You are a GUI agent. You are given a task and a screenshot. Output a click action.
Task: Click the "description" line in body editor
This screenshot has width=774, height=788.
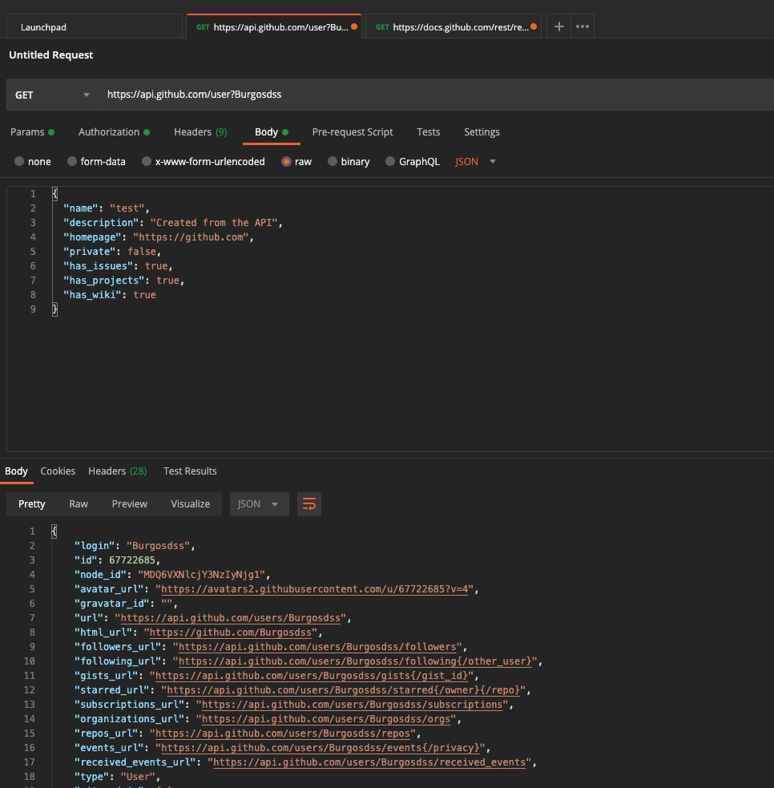[173, 223]
